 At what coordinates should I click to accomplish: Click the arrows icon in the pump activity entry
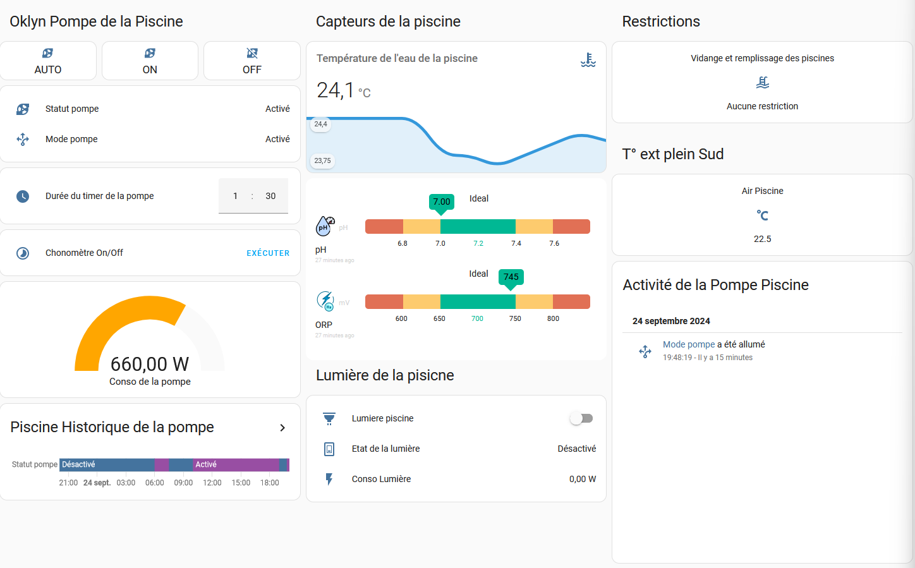(645, 351)
